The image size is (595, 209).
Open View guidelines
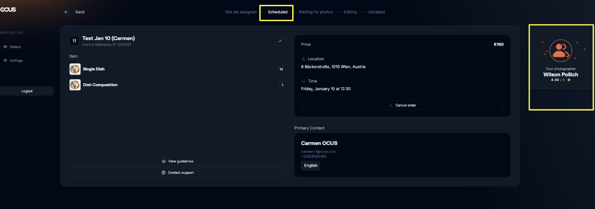click(x=177, y=161)
